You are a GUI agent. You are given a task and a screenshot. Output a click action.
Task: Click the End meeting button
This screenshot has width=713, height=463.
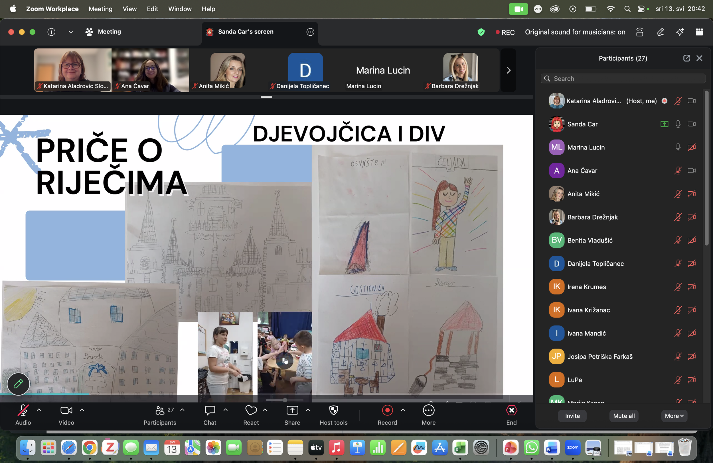(x=511, y=415)
